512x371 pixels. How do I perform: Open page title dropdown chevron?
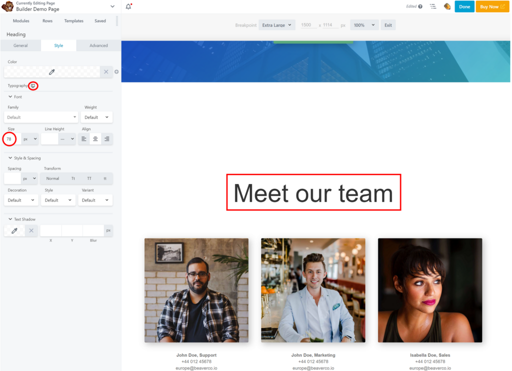(x=112, y=6)
